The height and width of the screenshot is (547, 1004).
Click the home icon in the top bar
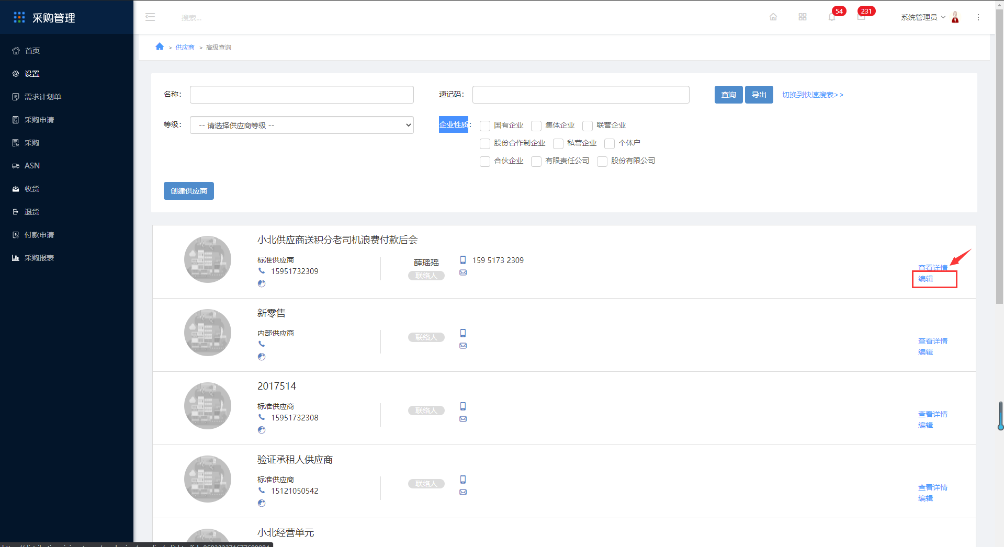coord(773,17)
